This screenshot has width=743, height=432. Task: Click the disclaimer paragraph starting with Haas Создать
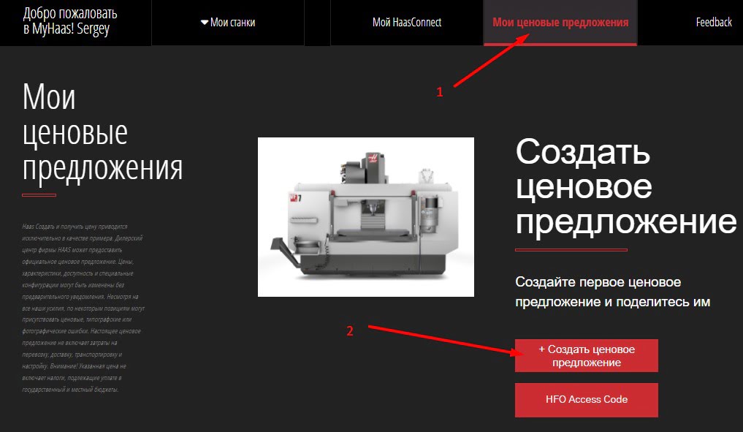tap(83, 308)
